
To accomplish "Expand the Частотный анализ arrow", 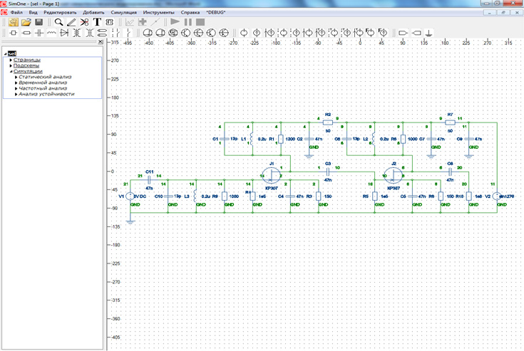I will point(16,88).
